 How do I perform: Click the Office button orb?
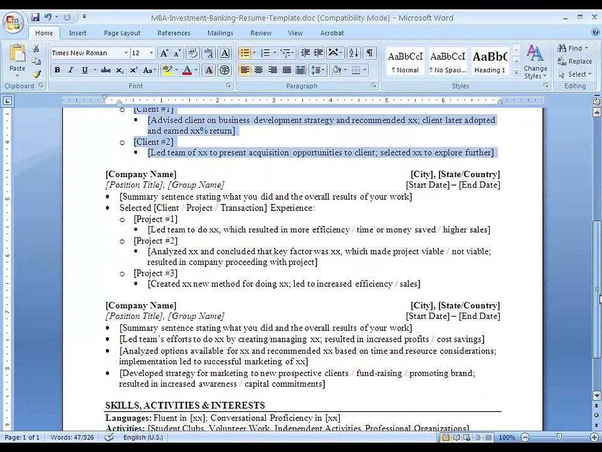tap(13, 23)
